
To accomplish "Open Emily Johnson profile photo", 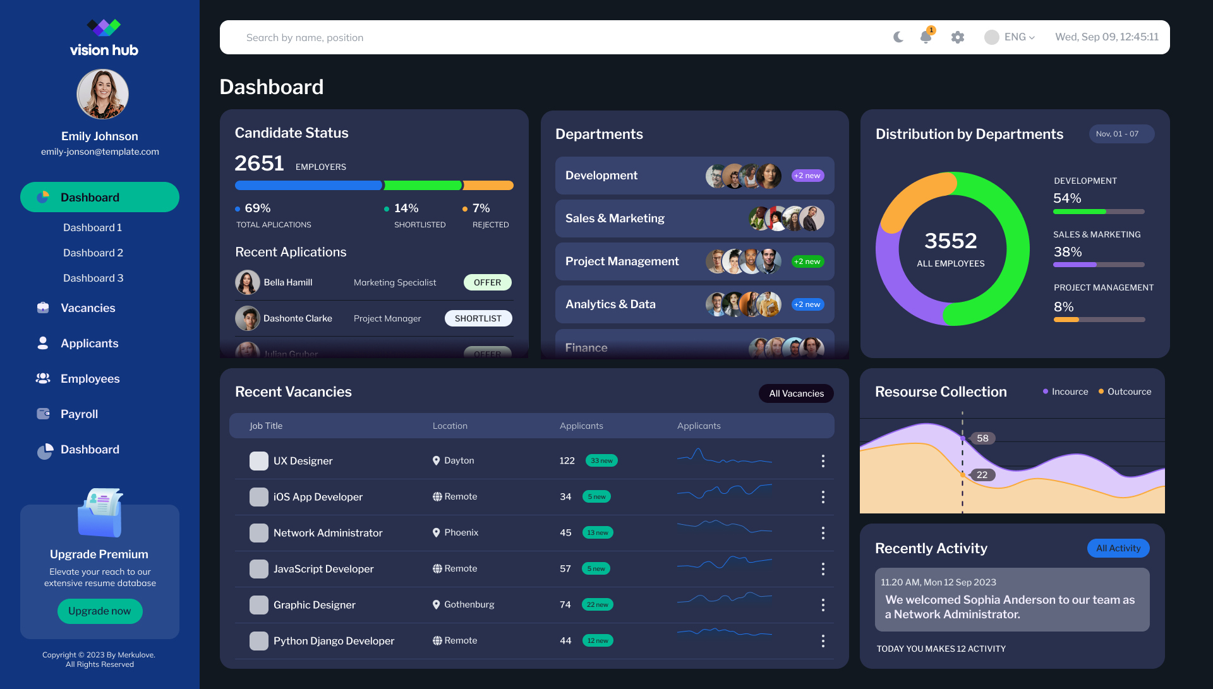I will pos(102,94).
